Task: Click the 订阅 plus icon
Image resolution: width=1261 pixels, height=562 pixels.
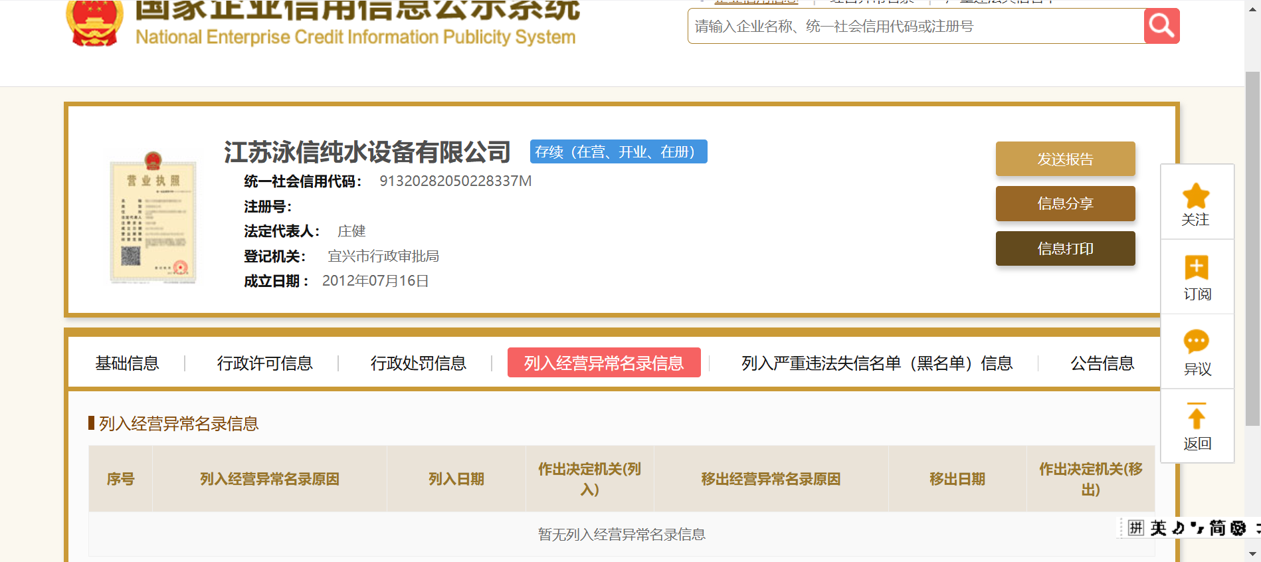Action: coord(1197,268)
